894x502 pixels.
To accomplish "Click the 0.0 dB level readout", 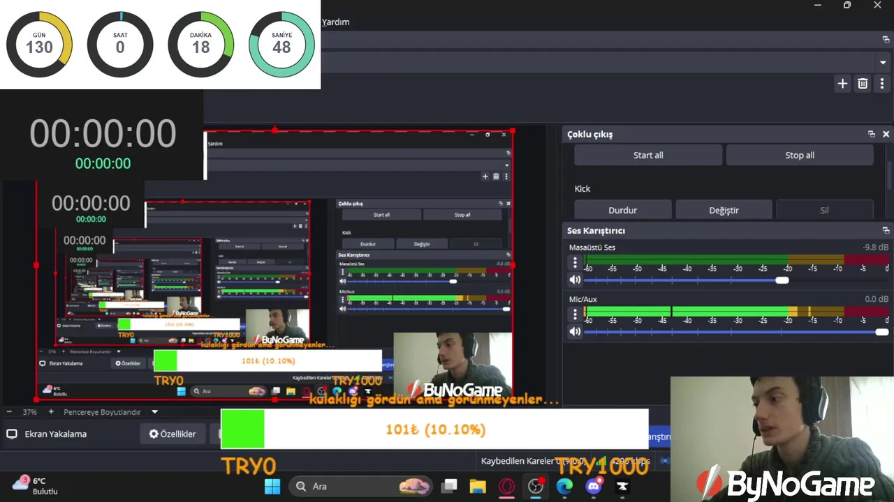I will [x=877, y=299].
